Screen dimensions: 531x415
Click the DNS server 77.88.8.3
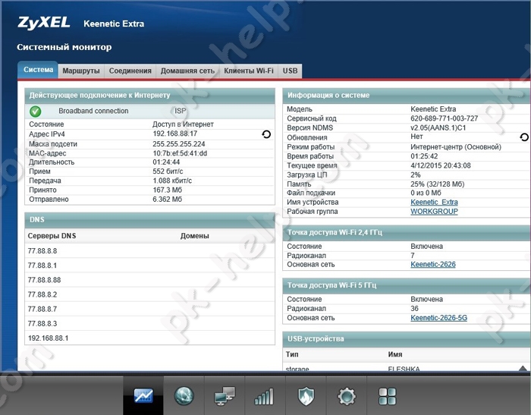click(x=42, y=323)
